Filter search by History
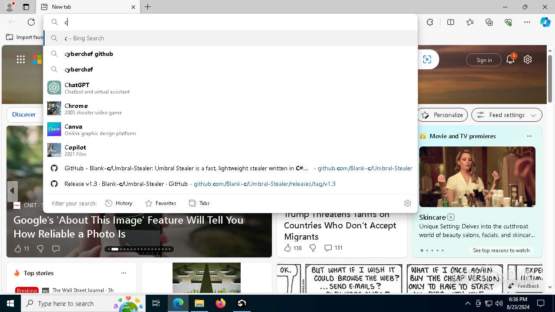This screenshot has height=312, width=555. [119, 203]
